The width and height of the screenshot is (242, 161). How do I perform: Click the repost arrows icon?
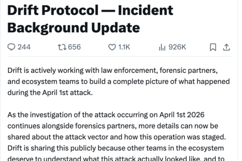62,47
